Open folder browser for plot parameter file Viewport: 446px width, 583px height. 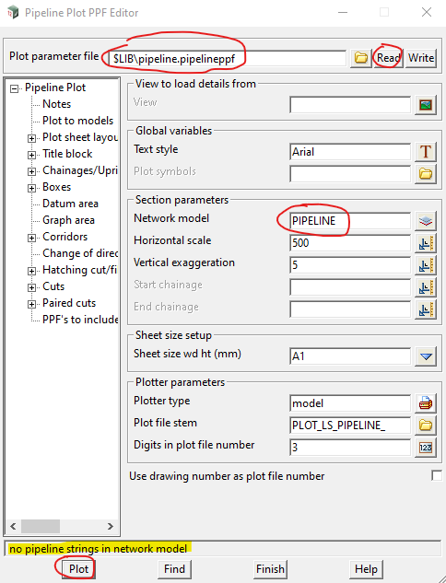(360, 58)
